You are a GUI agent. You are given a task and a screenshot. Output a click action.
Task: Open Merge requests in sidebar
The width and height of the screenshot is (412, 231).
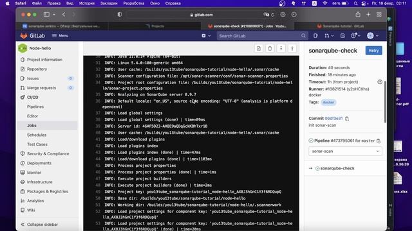(x=41, y=88)
